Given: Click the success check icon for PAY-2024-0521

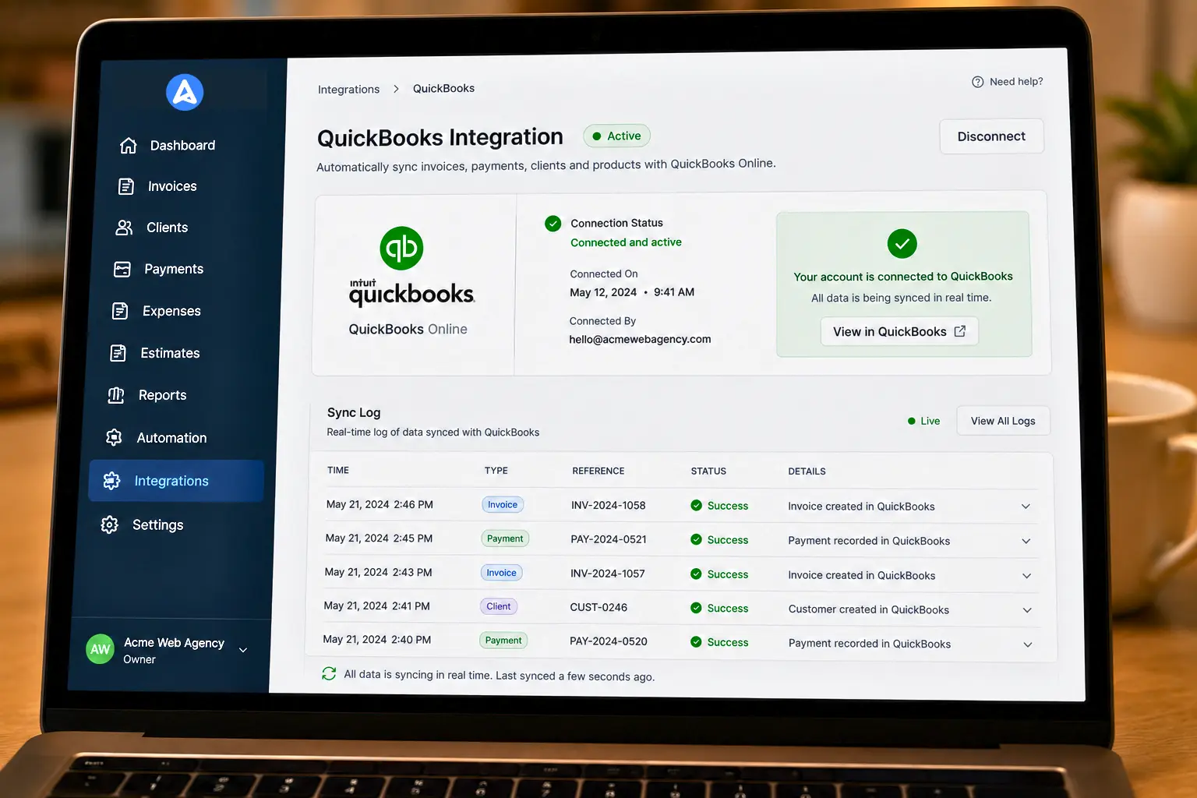Looking at the screenshot, I should click(697, 539).
